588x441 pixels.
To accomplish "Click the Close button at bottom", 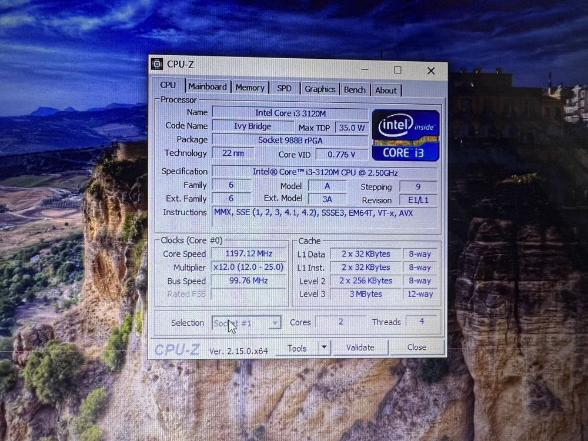I will click(x=417, y=348).
